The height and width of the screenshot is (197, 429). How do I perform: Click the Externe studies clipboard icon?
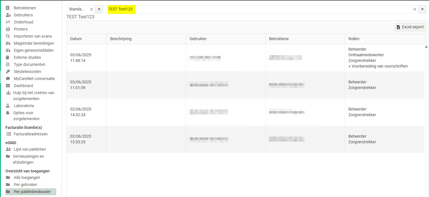point(8,57)
